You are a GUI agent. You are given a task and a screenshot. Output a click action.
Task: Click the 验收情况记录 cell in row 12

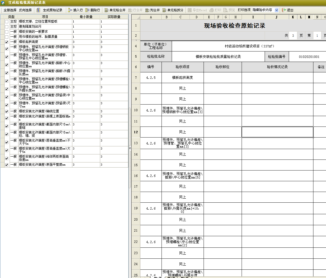[277, 132]
